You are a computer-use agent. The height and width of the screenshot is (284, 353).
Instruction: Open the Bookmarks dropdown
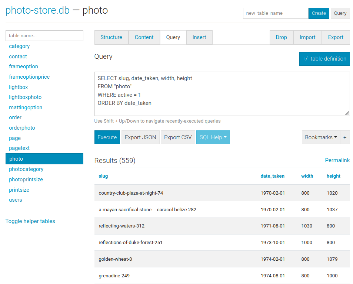click(x=321, y=137)
